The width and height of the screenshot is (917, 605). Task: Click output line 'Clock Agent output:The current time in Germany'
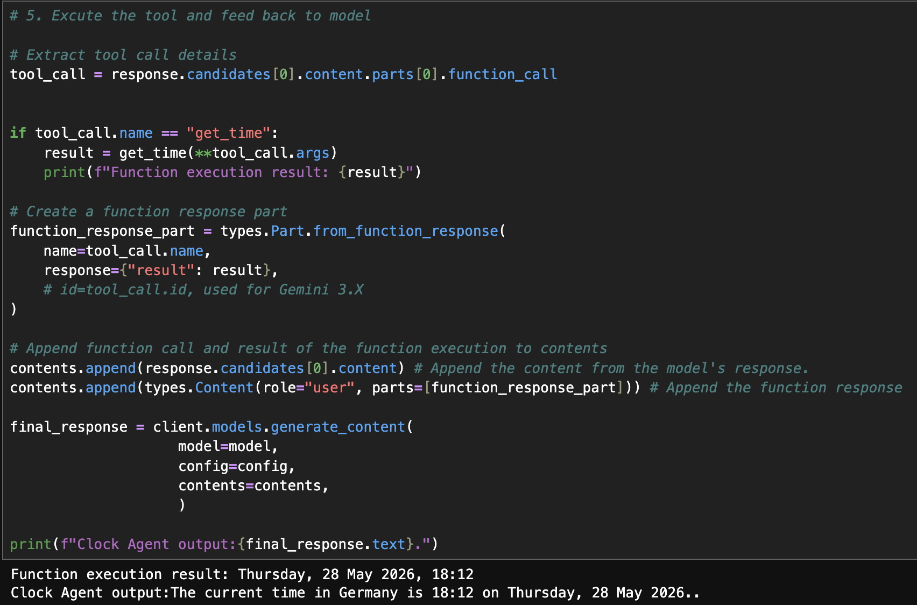tap(356, 593)
